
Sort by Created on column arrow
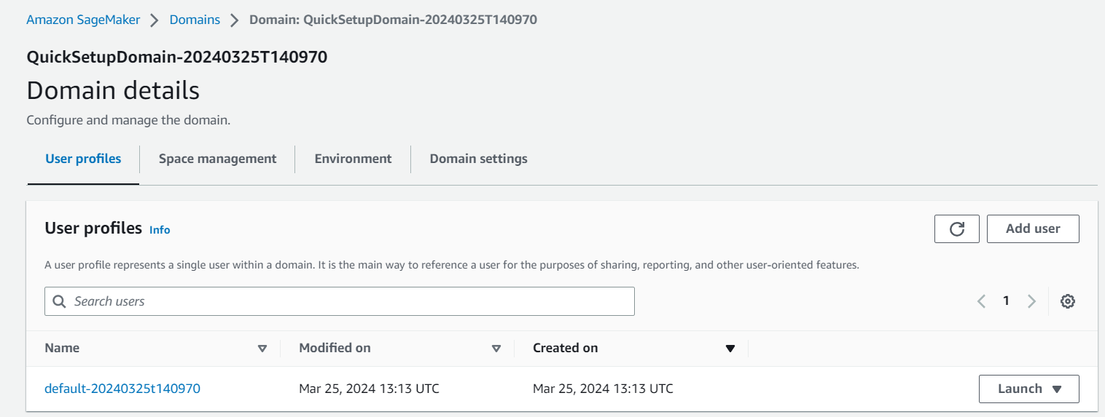730,349
